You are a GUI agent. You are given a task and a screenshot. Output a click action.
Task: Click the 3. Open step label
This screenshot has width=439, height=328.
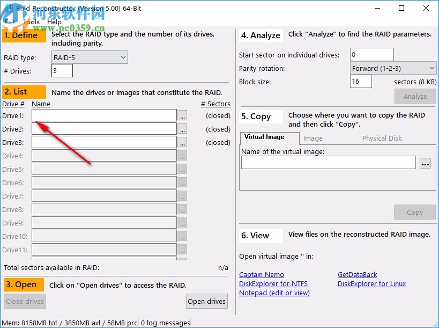click(x=24, y=285)
